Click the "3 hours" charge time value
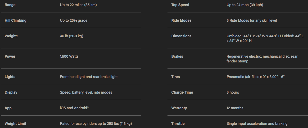This screenshot has width=308, height=128. pos(233,92)
